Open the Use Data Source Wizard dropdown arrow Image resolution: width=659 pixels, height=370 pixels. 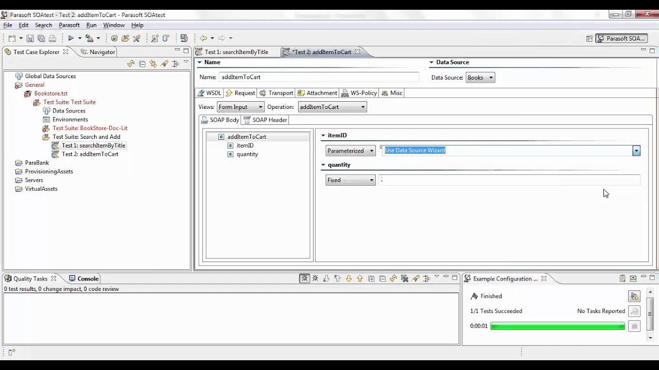(x=636, y=151)
